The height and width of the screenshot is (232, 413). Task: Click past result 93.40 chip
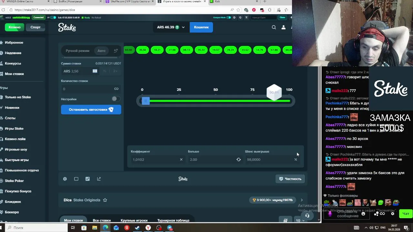tap(129, 50)
